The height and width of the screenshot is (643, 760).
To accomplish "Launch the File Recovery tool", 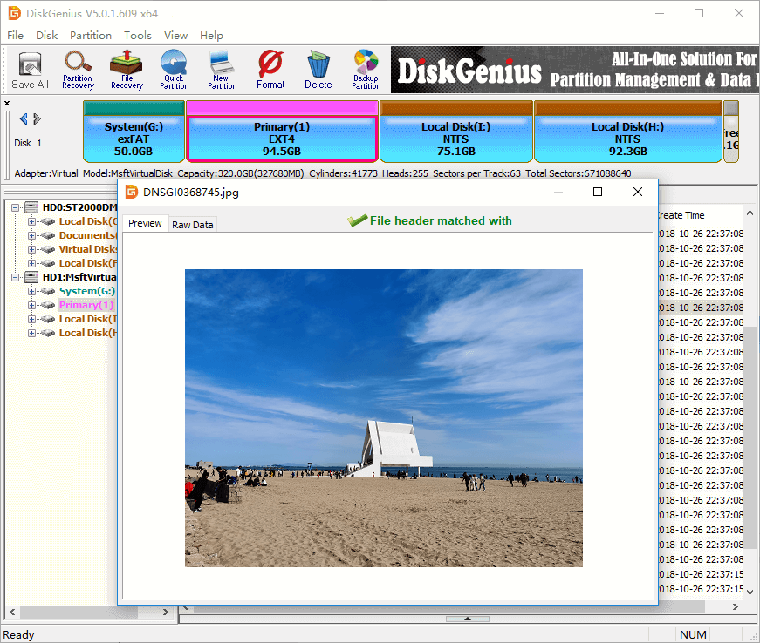I will [x=127, y=70].
